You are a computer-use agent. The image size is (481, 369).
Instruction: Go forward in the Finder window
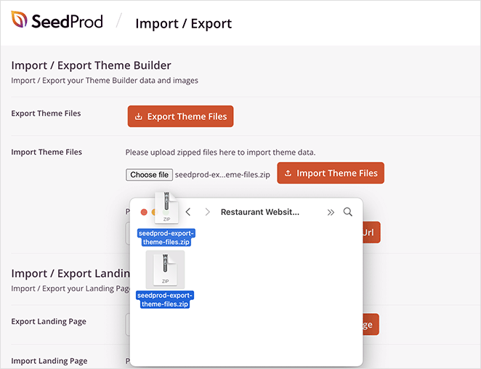(x=207, y=212)
